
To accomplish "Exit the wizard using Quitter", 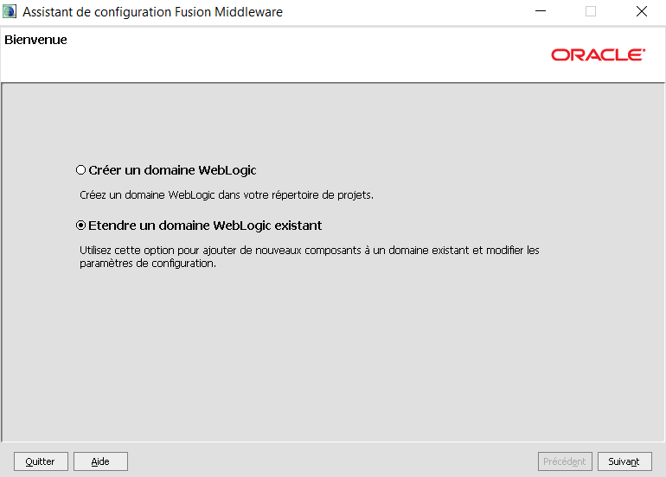I will coord(41,461).
